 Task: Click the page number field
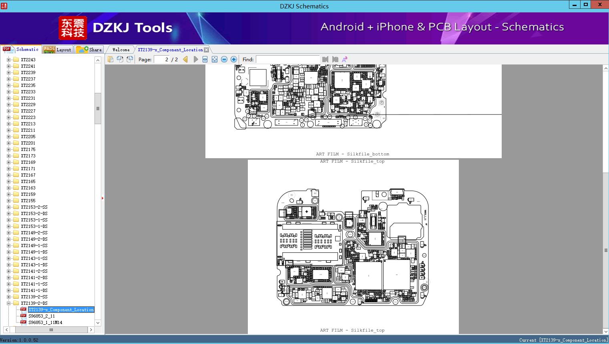[161, 59]
